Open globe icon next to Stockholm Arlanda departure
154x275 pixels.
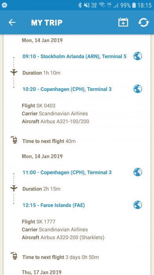click(x=138, y=56)
